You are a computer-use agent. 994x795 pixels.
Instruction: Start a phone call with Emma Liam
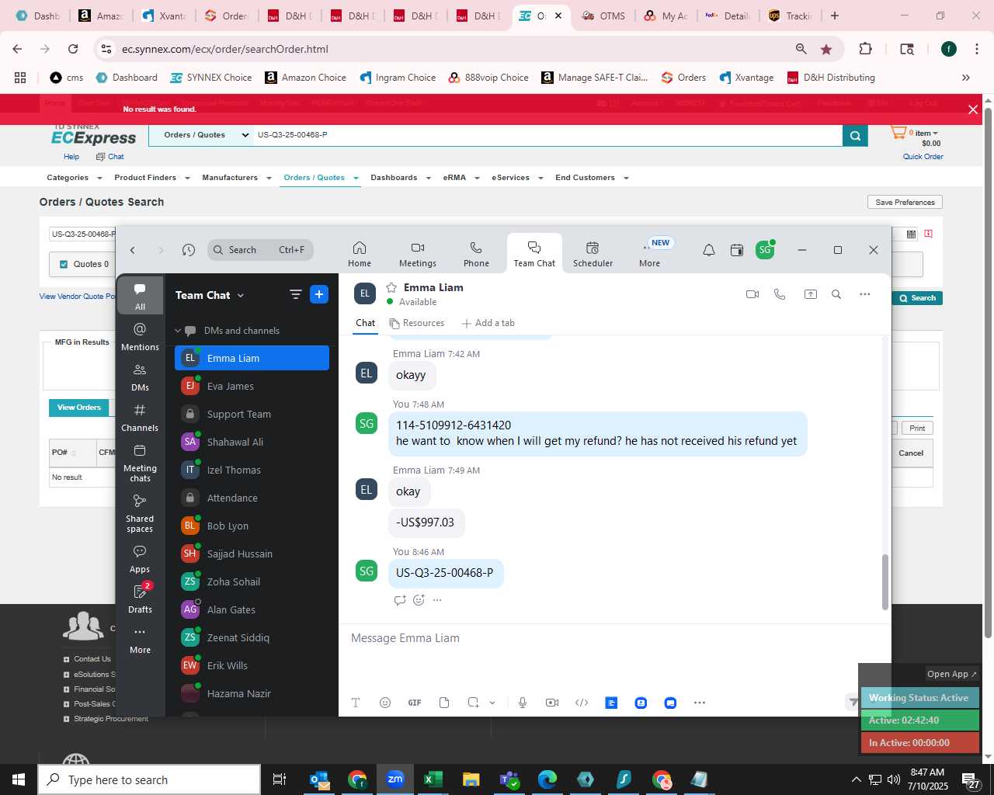[780, 294]
